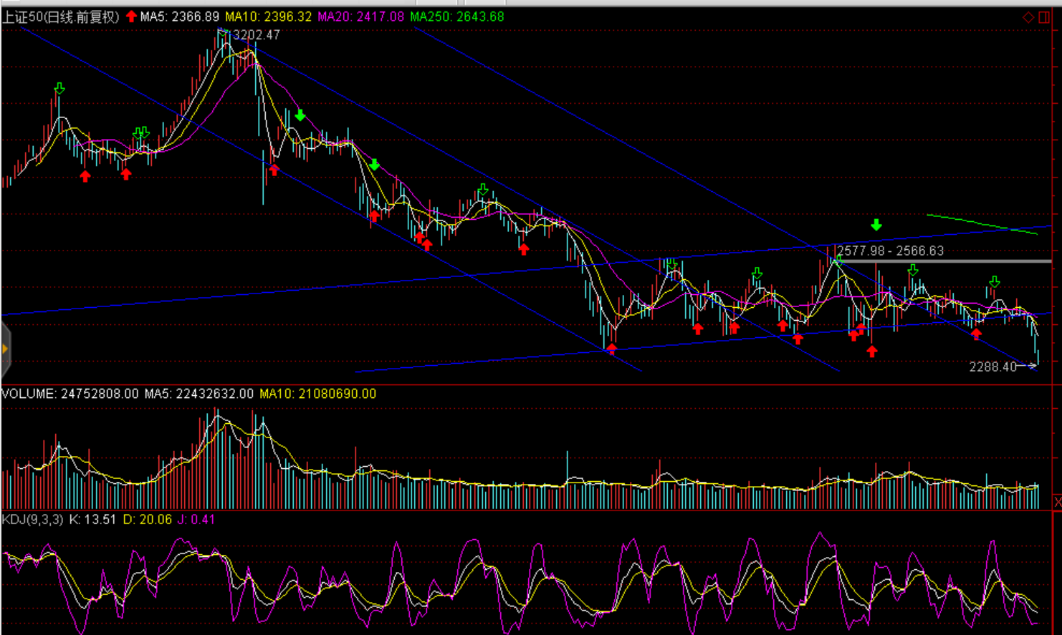1062x635 pixels.
Task: Close the VOLUME sub-panel with the X
Action: 1057,502
